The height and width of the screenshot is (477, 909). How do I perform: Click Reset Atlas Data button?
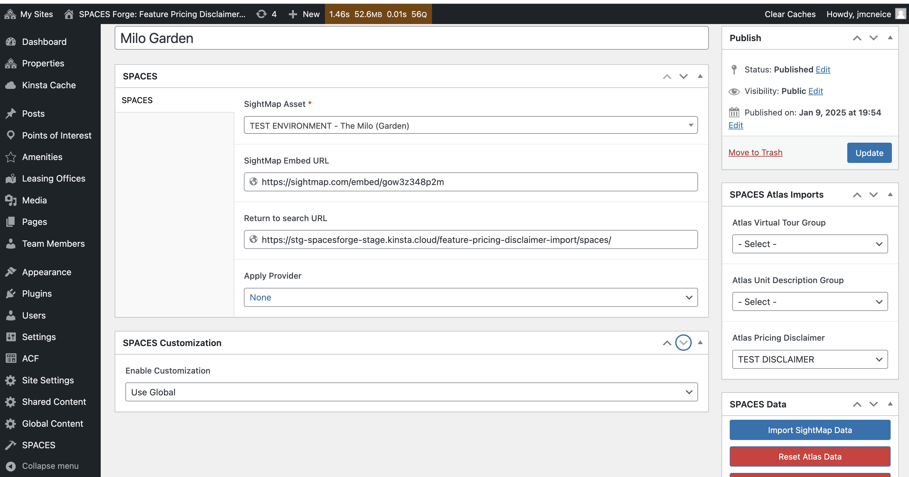click(x=810, y=456)
